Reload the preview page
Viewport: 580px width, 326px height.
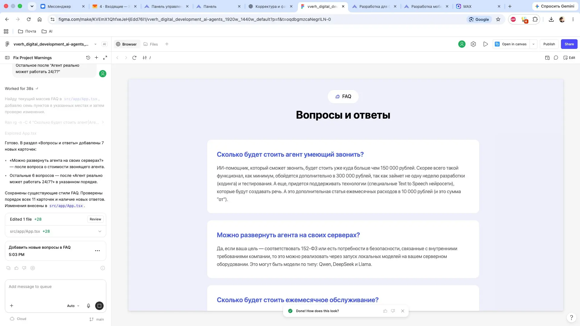pyautogui.click(x=134, y=58)
